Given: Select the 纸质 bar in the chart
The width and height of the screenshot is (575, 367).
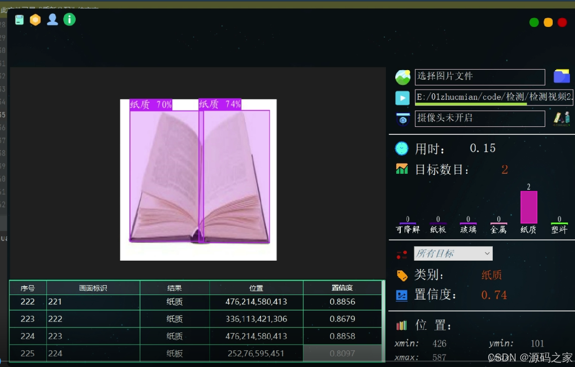Looking at the screenshot, I should pyautogui.click(x=529, y=207).
